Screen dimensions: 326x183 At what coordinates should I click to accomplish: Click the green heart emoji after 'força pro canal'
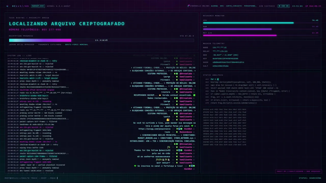(192, 126)
